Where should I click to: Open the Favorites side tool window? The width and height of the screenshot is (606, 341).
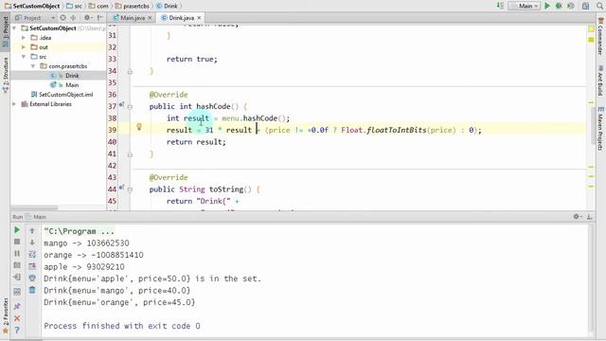[6, 315]
